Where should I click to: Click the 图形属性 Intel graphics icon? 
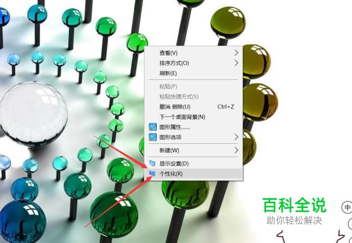coord(153,127)
